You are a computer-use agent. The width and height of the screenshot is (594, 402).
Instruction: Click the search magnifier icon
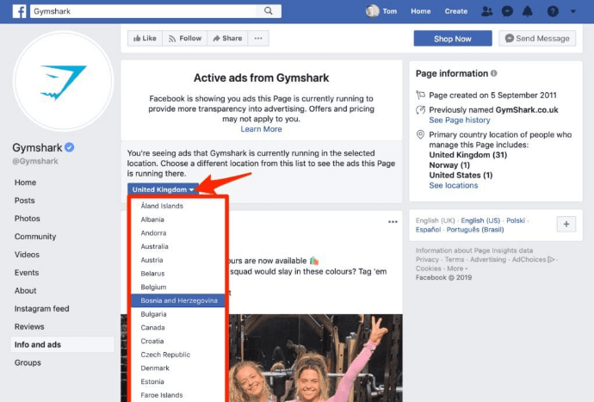tap(269, 11)
